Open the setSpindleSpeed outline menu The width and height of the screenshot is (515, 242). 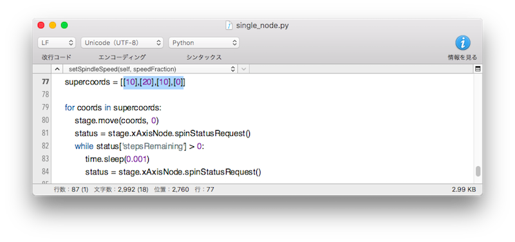coord(151,69)
